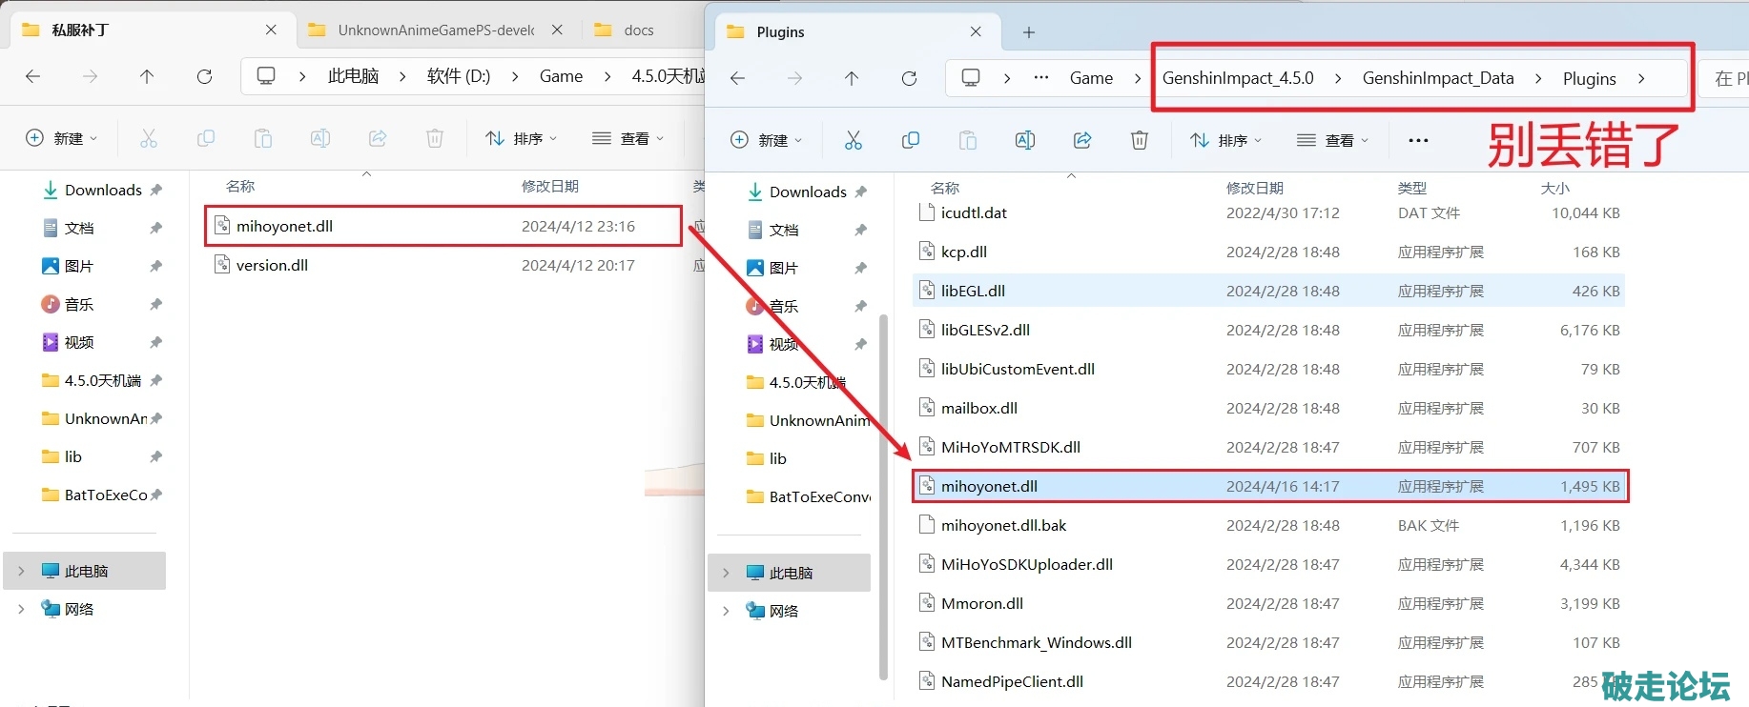
Task: Switch to the UnknownAnimeGamePS tab
Action: point(435,30)
